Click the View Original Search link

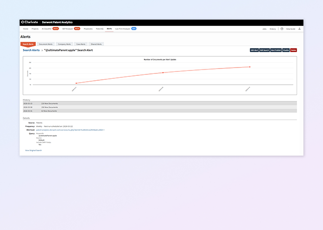tap(33, 151)
